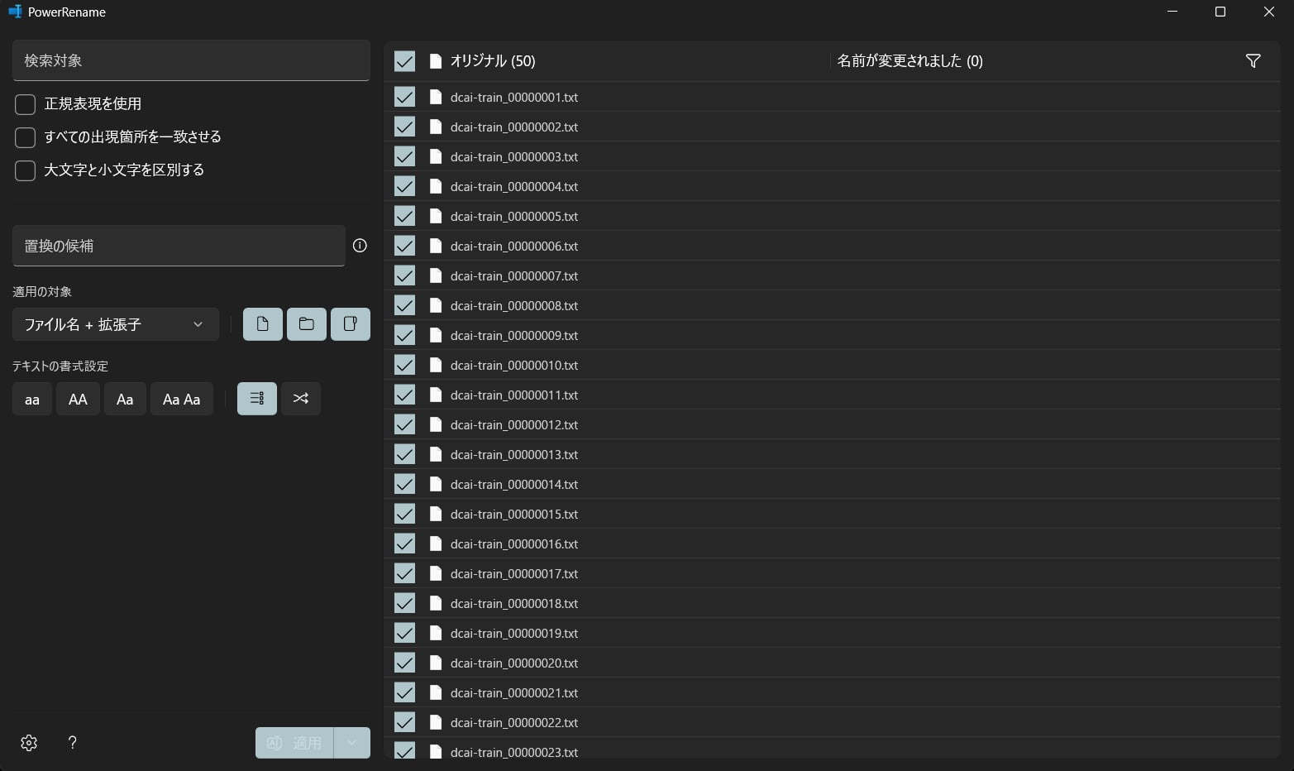Select the dcai-train_00000021.txt file name

(514, 692)
